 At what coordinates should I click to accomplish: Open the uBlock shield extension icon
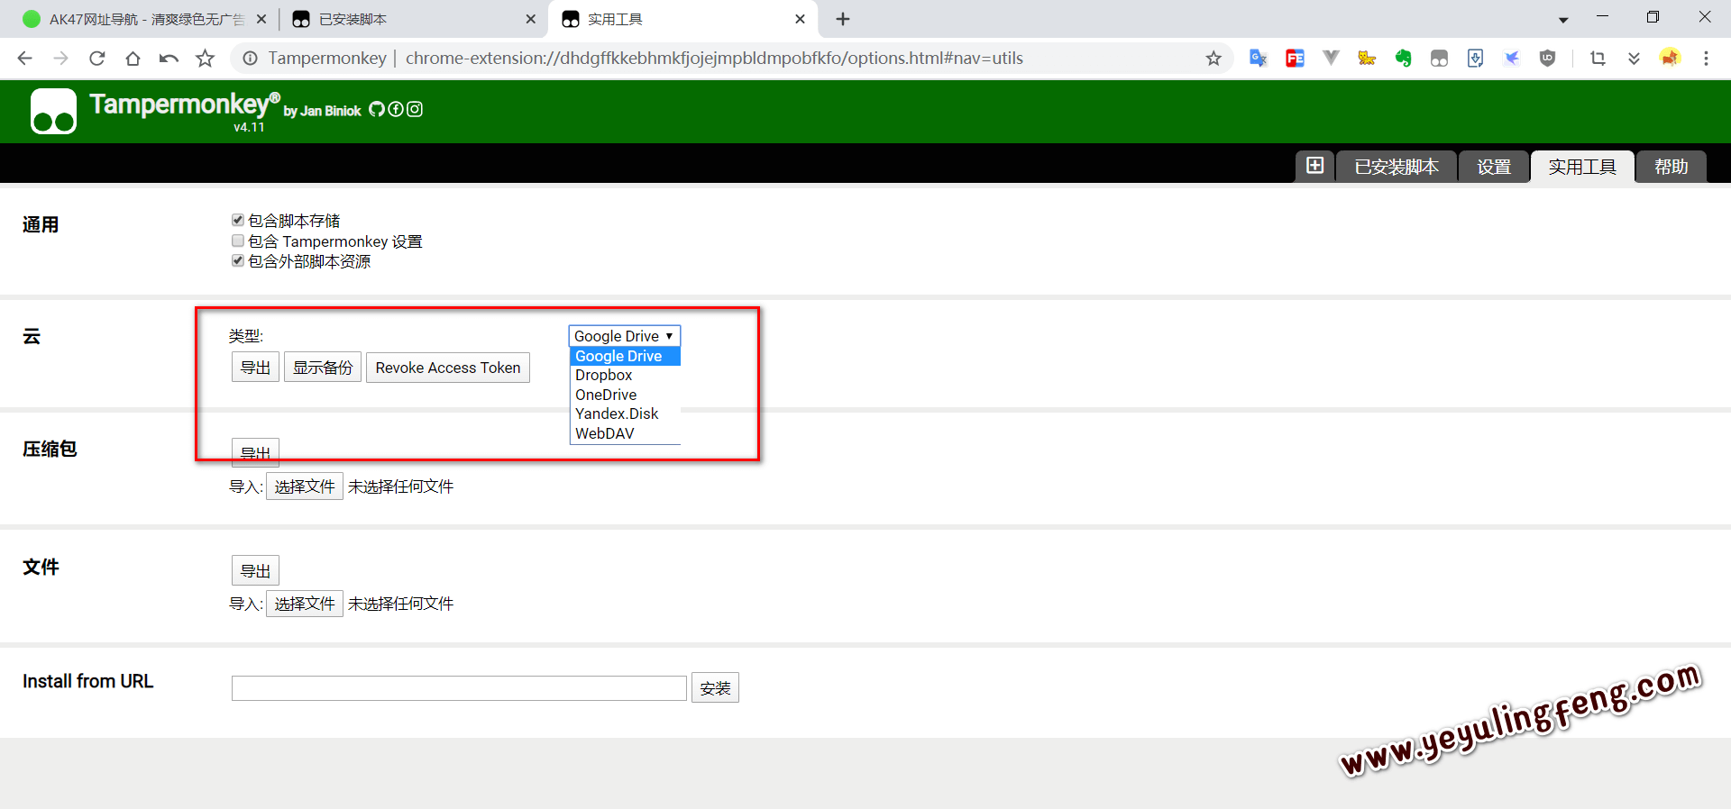(1548, 59)
